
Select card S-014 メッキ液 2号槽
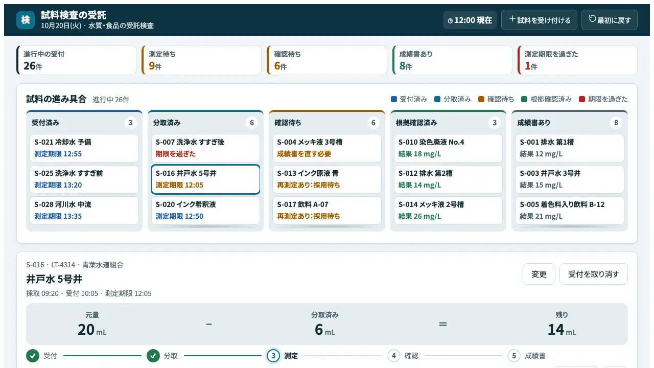[x=448, y=211]
